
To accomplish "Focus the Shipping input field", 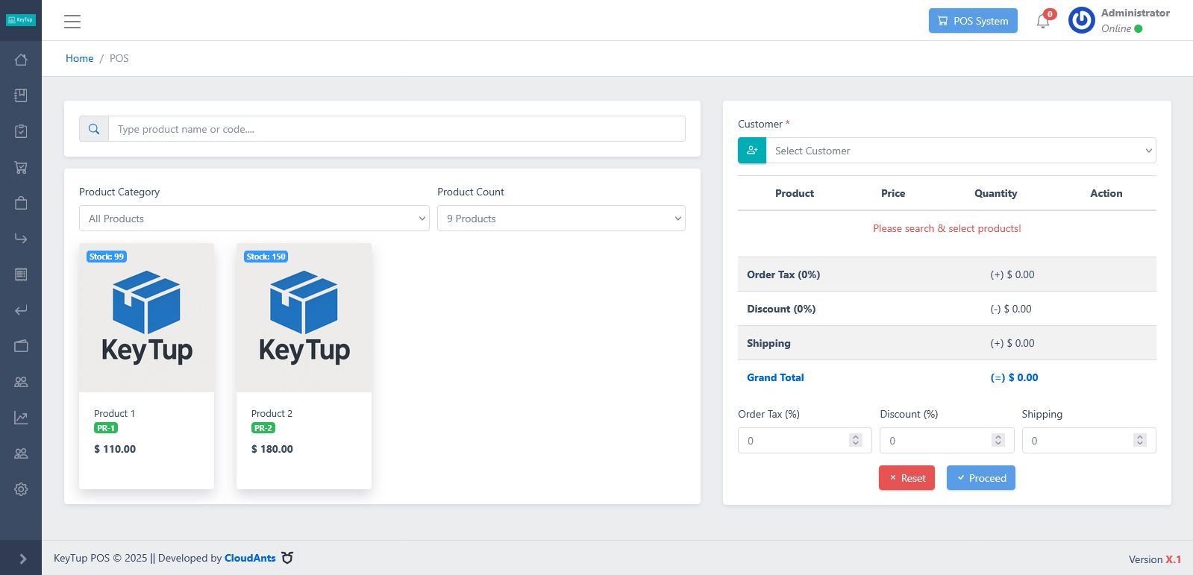I will coord(1089,441).
